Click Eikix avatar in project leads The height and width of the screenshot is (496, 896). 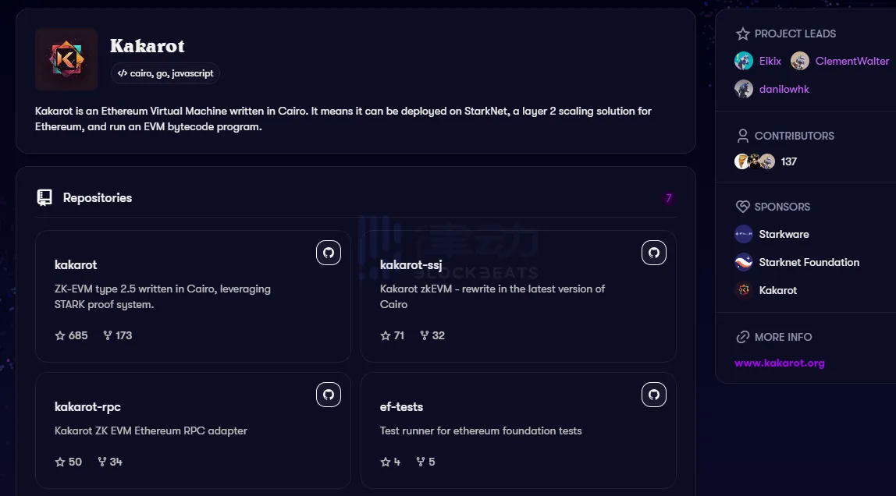point(744,61)
